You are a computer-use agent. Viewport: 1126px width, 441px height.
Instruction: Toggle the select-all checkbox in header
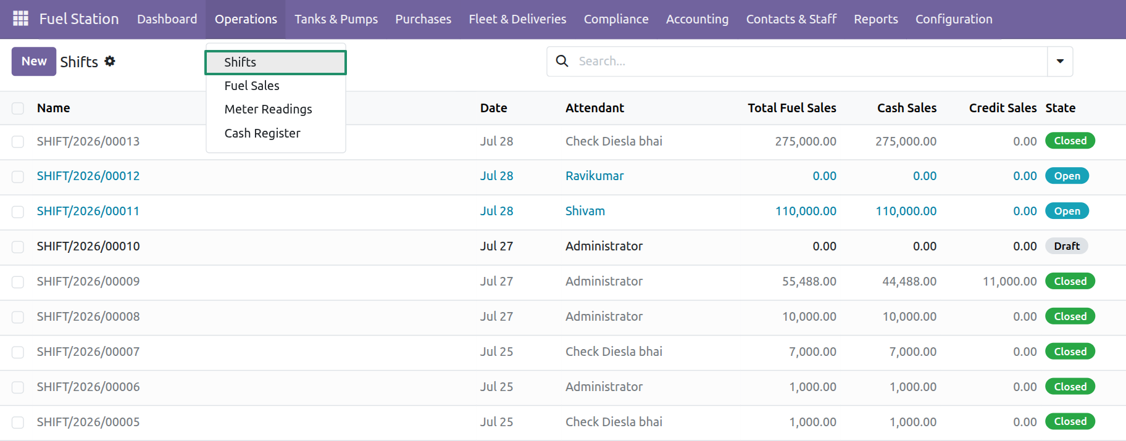tap(18, 109)
